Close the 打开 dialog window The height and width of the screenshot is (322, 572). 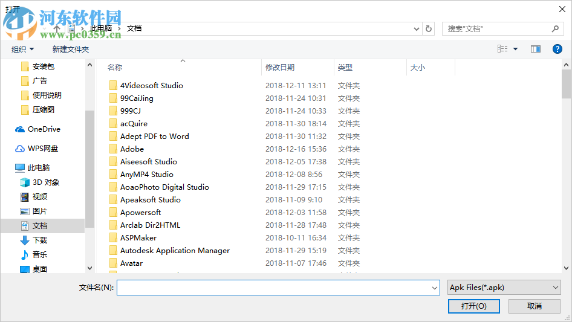pos(562,9)
